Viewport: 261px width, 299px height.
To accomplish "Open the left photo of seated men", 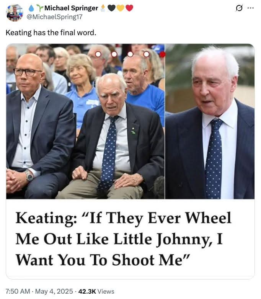I will pyautogui.click(x=85, y=121).
